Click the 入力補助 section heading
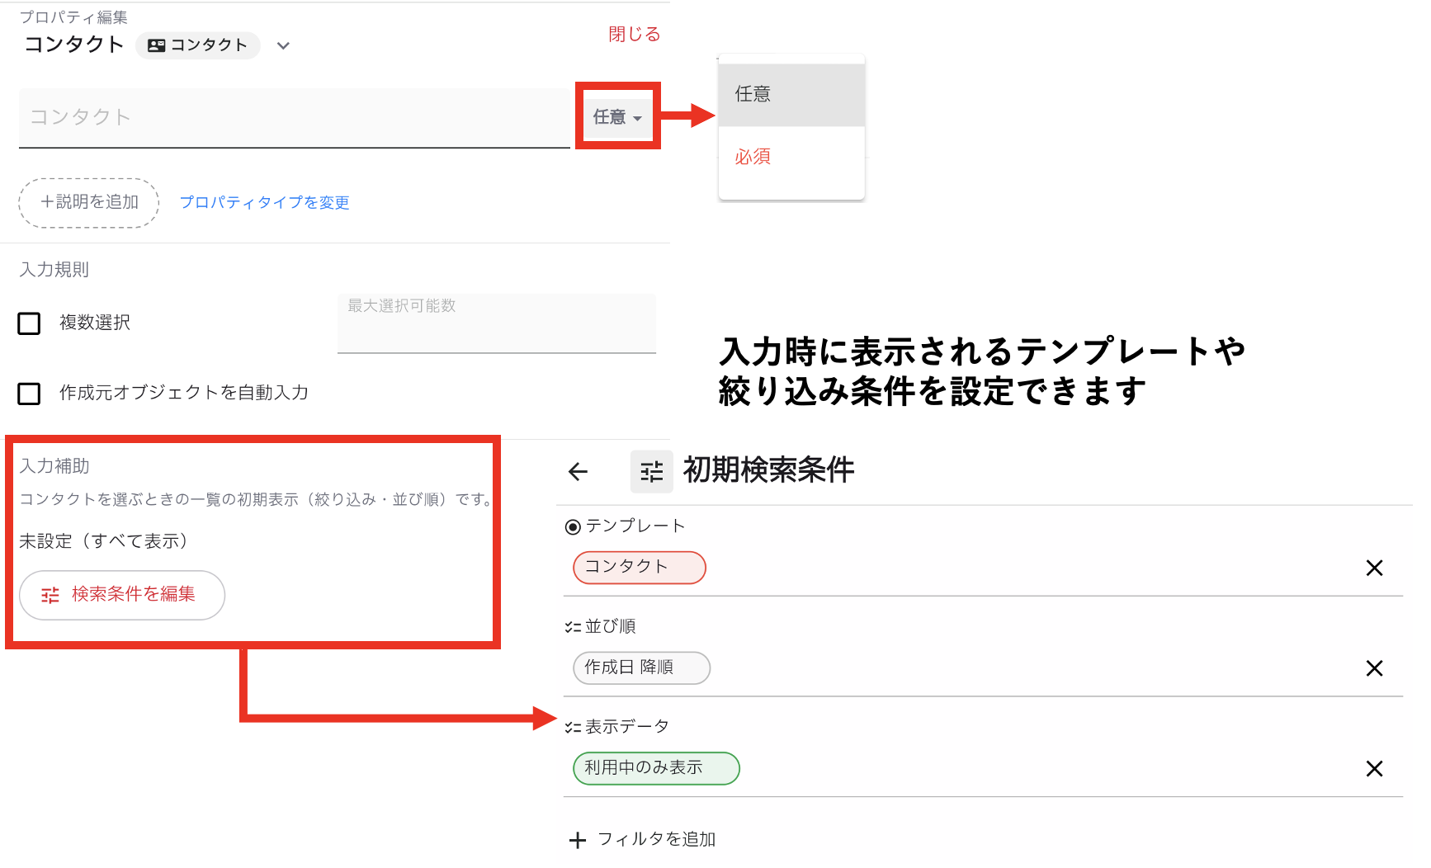Image resolution: width=1431 pixels, height=868 pixels. [54, 466]
